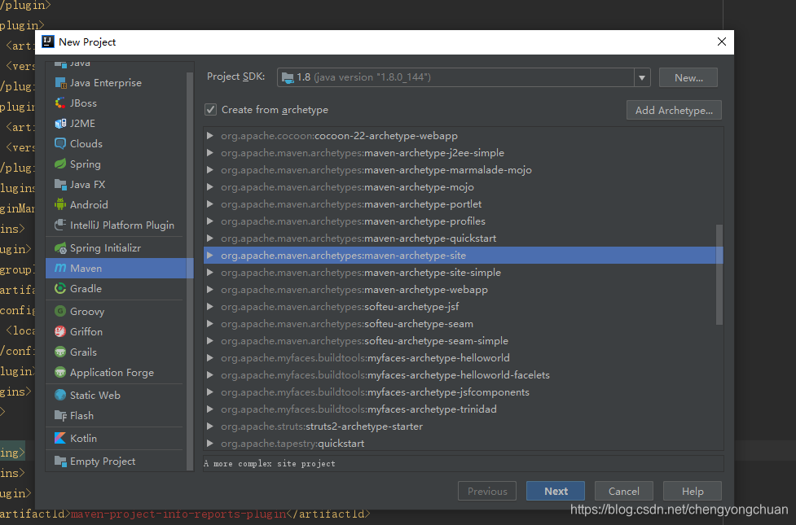Select the Gradle project type label
The height and width of the screenshot is (525, 796).
[x=86, y=288]
